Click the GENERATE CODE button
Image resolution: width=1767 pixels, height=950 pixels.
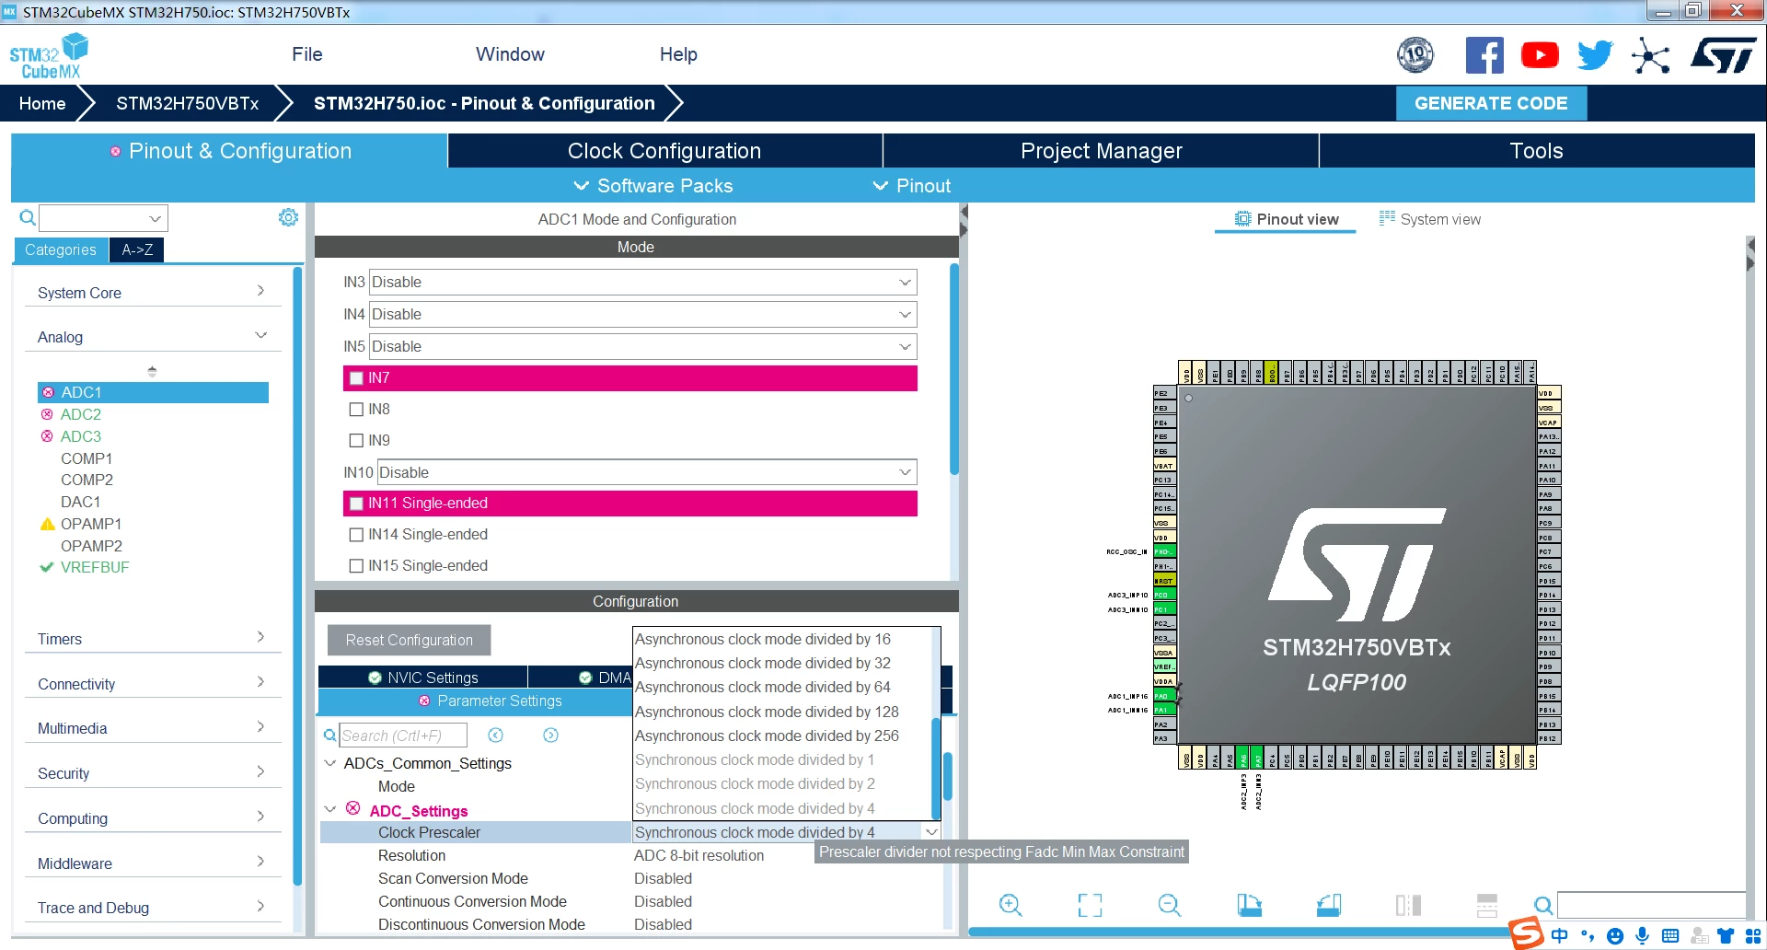click(x=1491, y=103)
